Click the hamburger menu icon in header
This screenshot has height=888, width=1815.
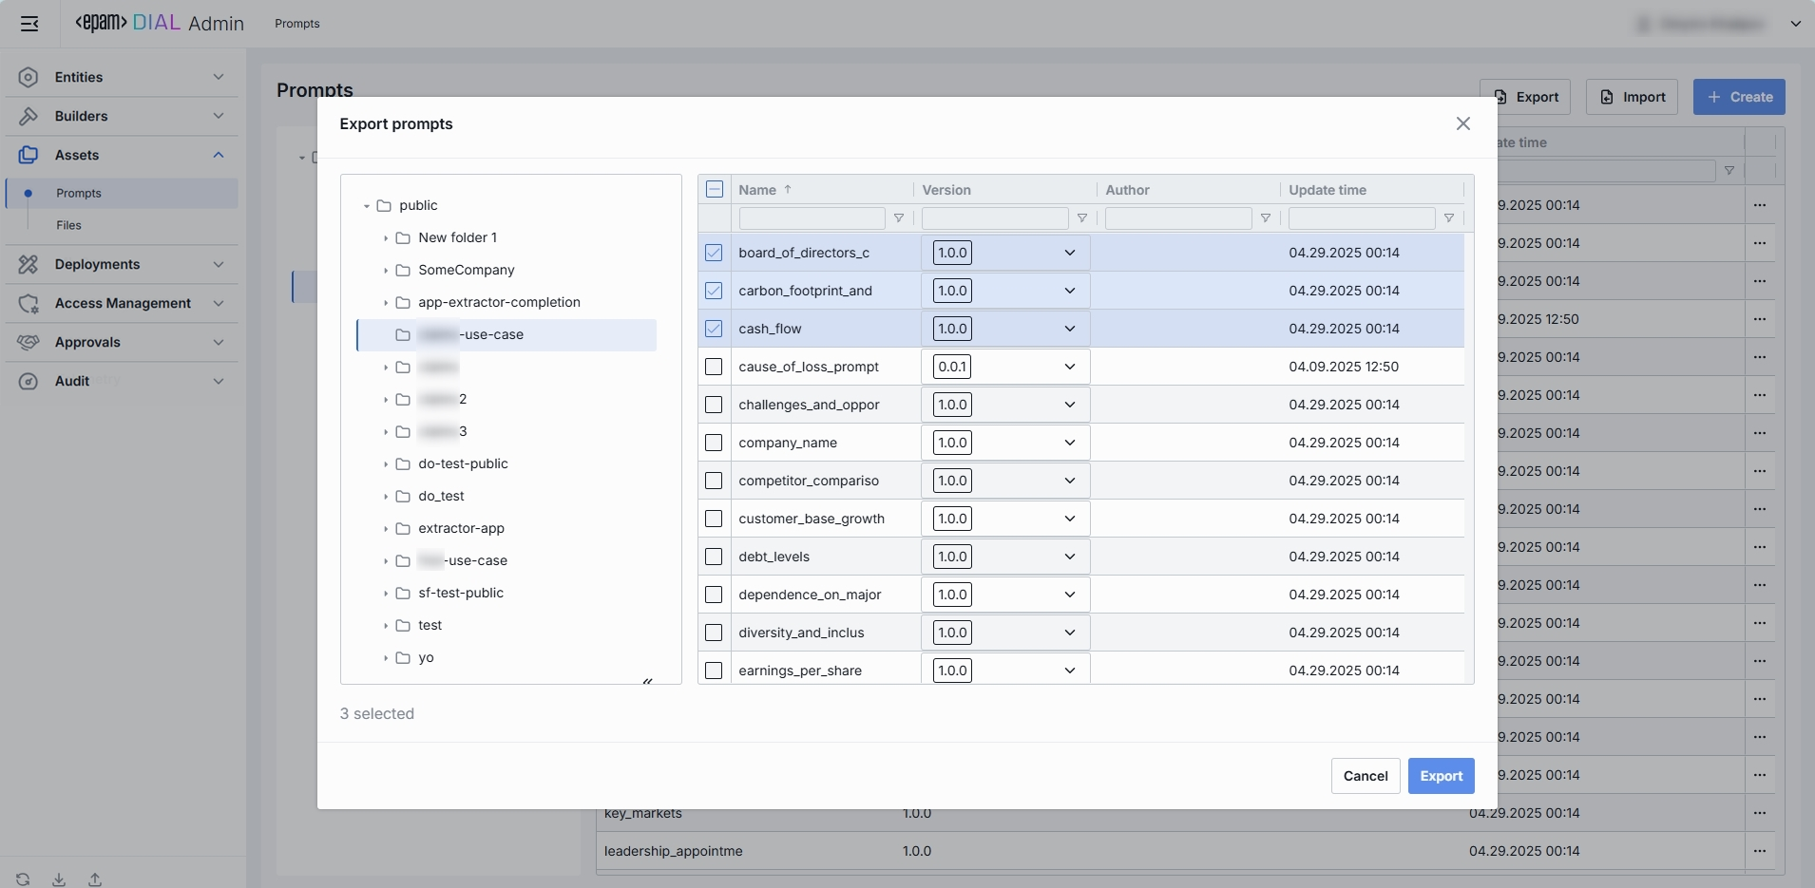coord(29,24)
